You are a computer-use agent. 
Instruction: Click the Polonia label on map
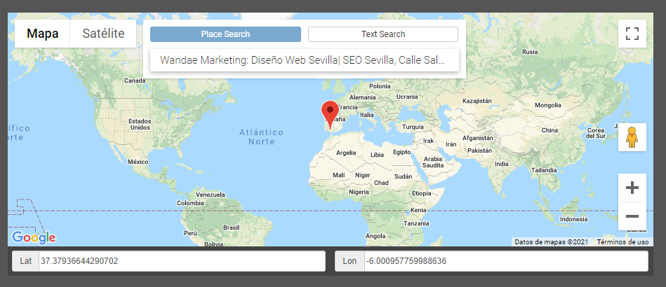tap(380, 86)
